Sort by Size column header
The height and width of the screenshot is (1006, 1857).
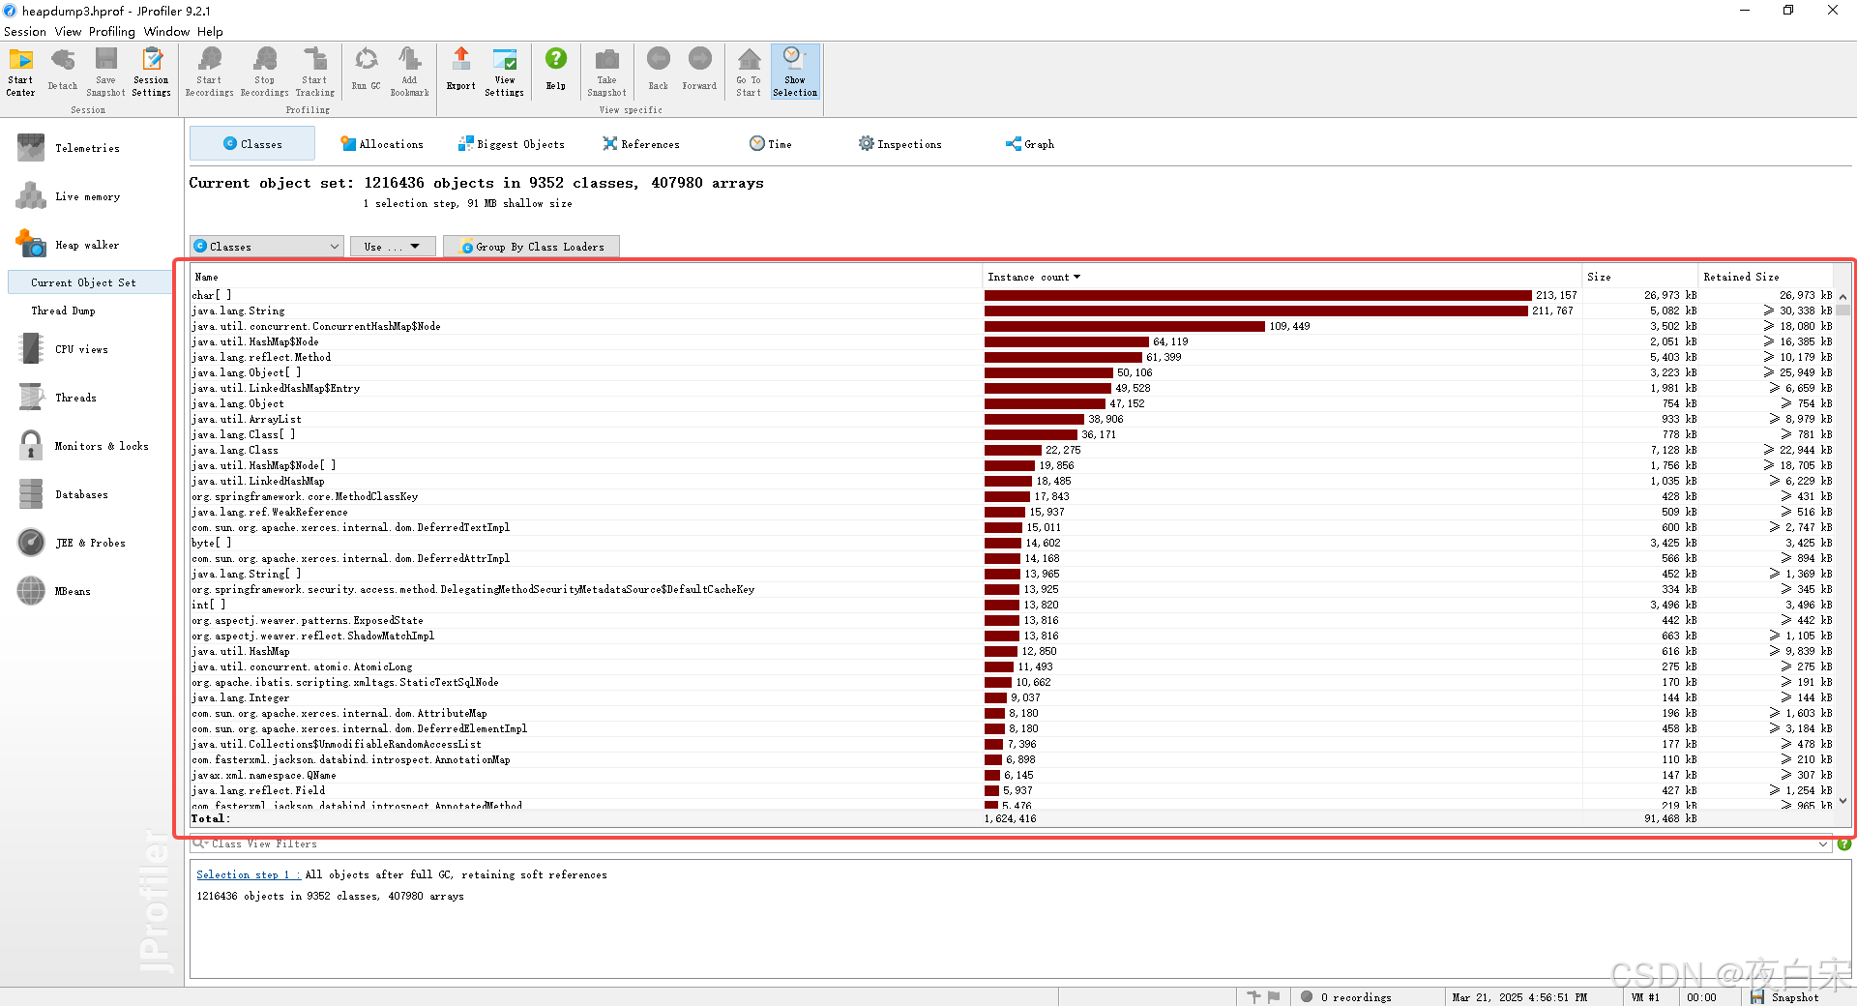point(1639,277)
